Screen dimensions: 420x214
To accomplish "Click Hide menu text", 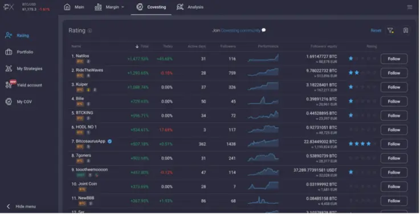I will (x=26, y=207).
